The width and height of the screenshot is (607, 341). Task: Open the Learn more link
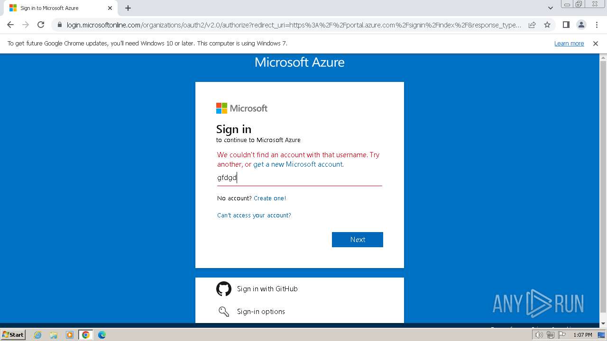[x=569, y=43]
